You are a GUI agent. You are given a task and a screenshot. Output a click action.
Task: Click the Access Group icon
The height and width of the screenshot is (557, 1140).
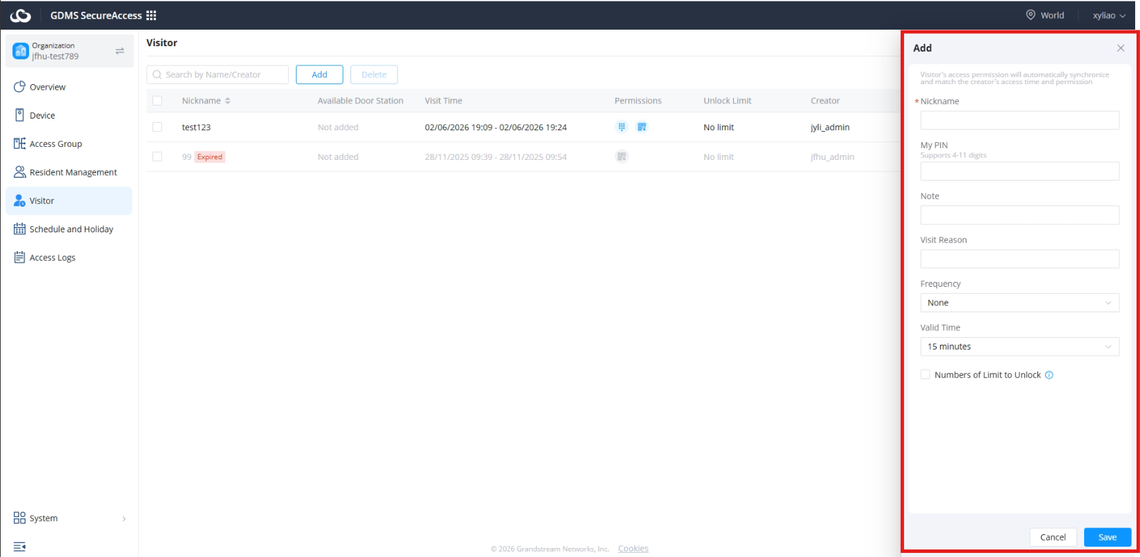(19, 143)
